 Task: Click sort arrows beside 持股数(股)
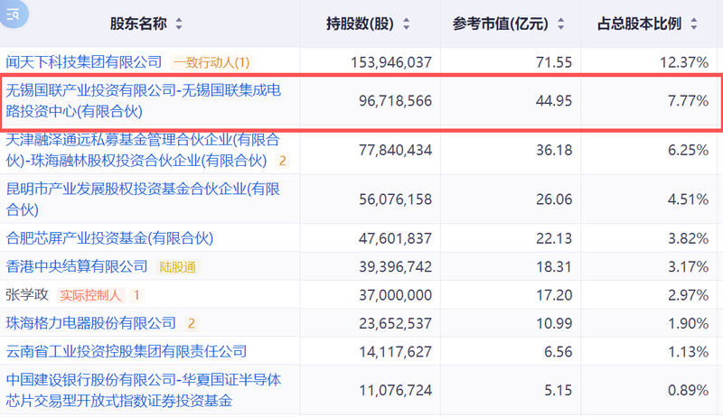(x=407, y=23)
